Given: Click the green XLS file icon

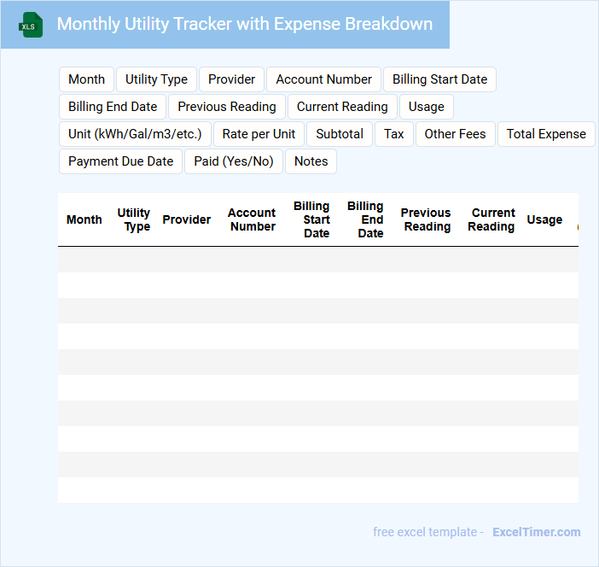Looking at the screenshot, I should click(x=31, y=25).
